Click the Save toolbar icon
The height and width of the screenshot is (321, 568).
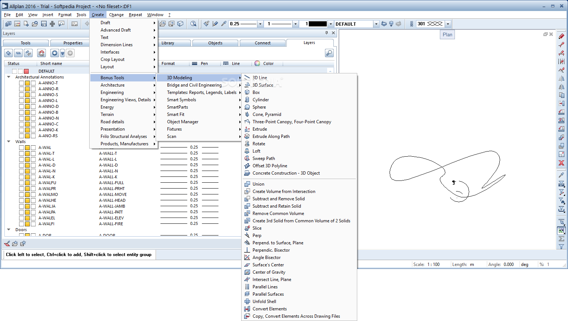(44, 24)
